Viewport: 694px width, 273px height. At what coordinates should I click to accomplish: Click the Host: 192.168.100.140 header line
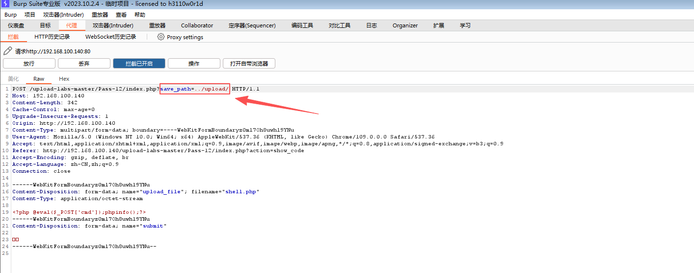tap(48, 96)
